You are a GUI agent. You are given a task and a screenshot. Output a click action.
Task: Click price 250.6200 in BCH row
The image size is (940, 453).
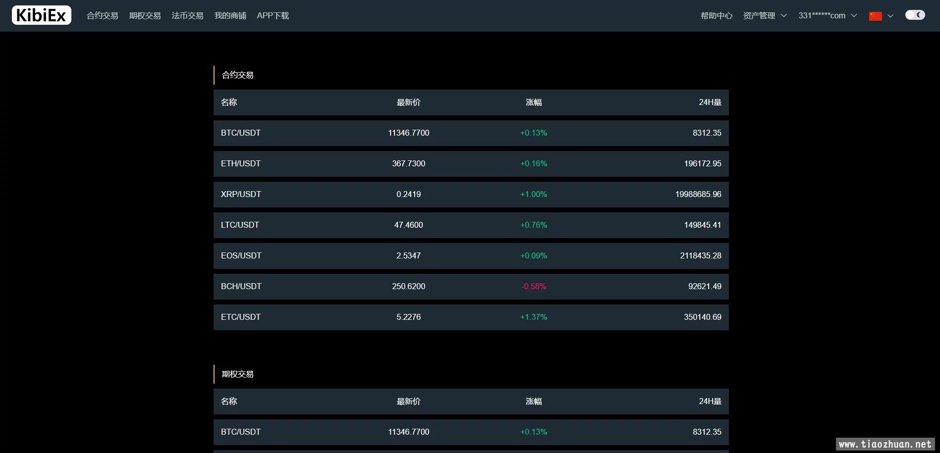click(x=409, y=287)
